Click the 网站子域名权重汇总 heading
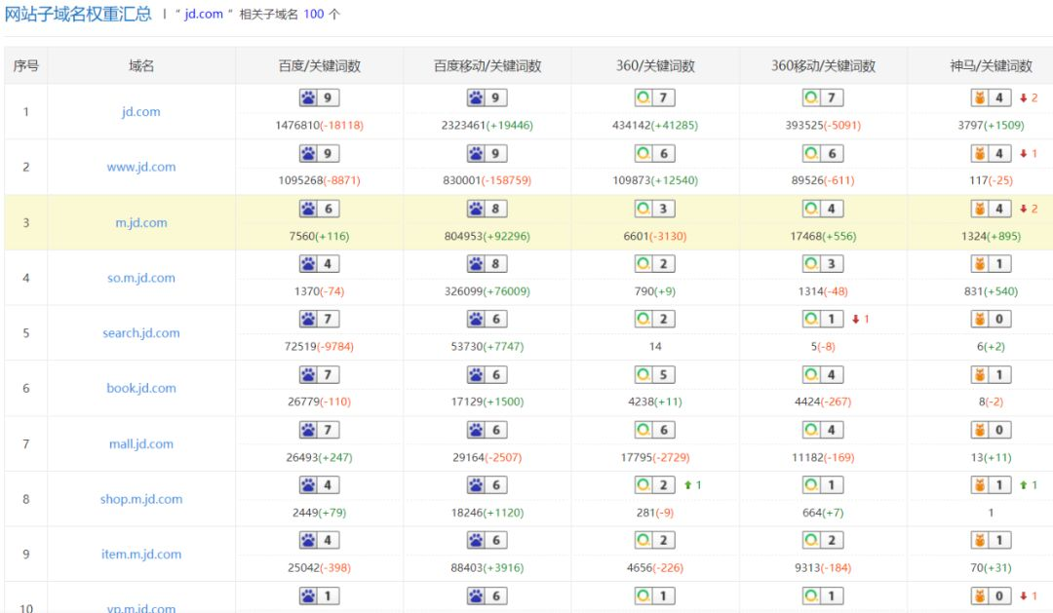Viewport: 1053px width, 613px height. tap(78, 14)
